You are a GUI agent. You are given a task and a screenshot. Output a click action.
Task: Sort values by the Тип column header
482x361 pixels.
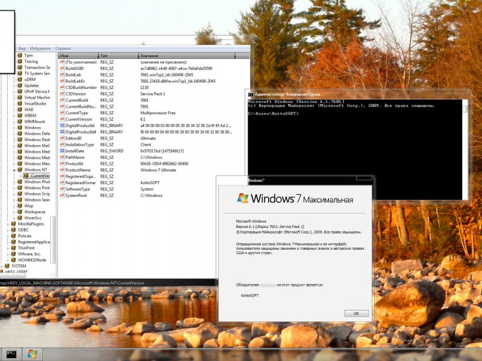[x=118, y=55]
